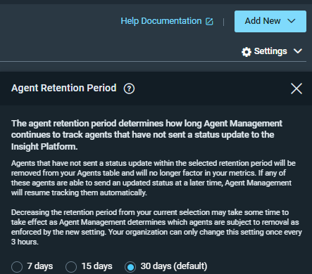The image size is (312, 274).
Task: Click the "30 days (default)" option label
Action: [174, 266]
